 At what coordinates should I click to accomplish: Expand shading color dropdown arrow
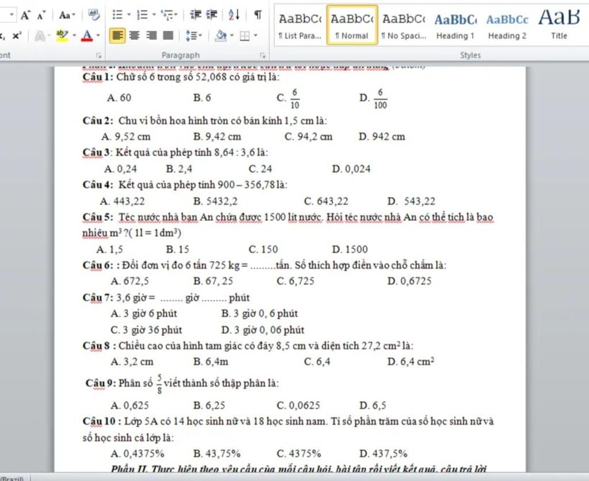click(232, 36)
